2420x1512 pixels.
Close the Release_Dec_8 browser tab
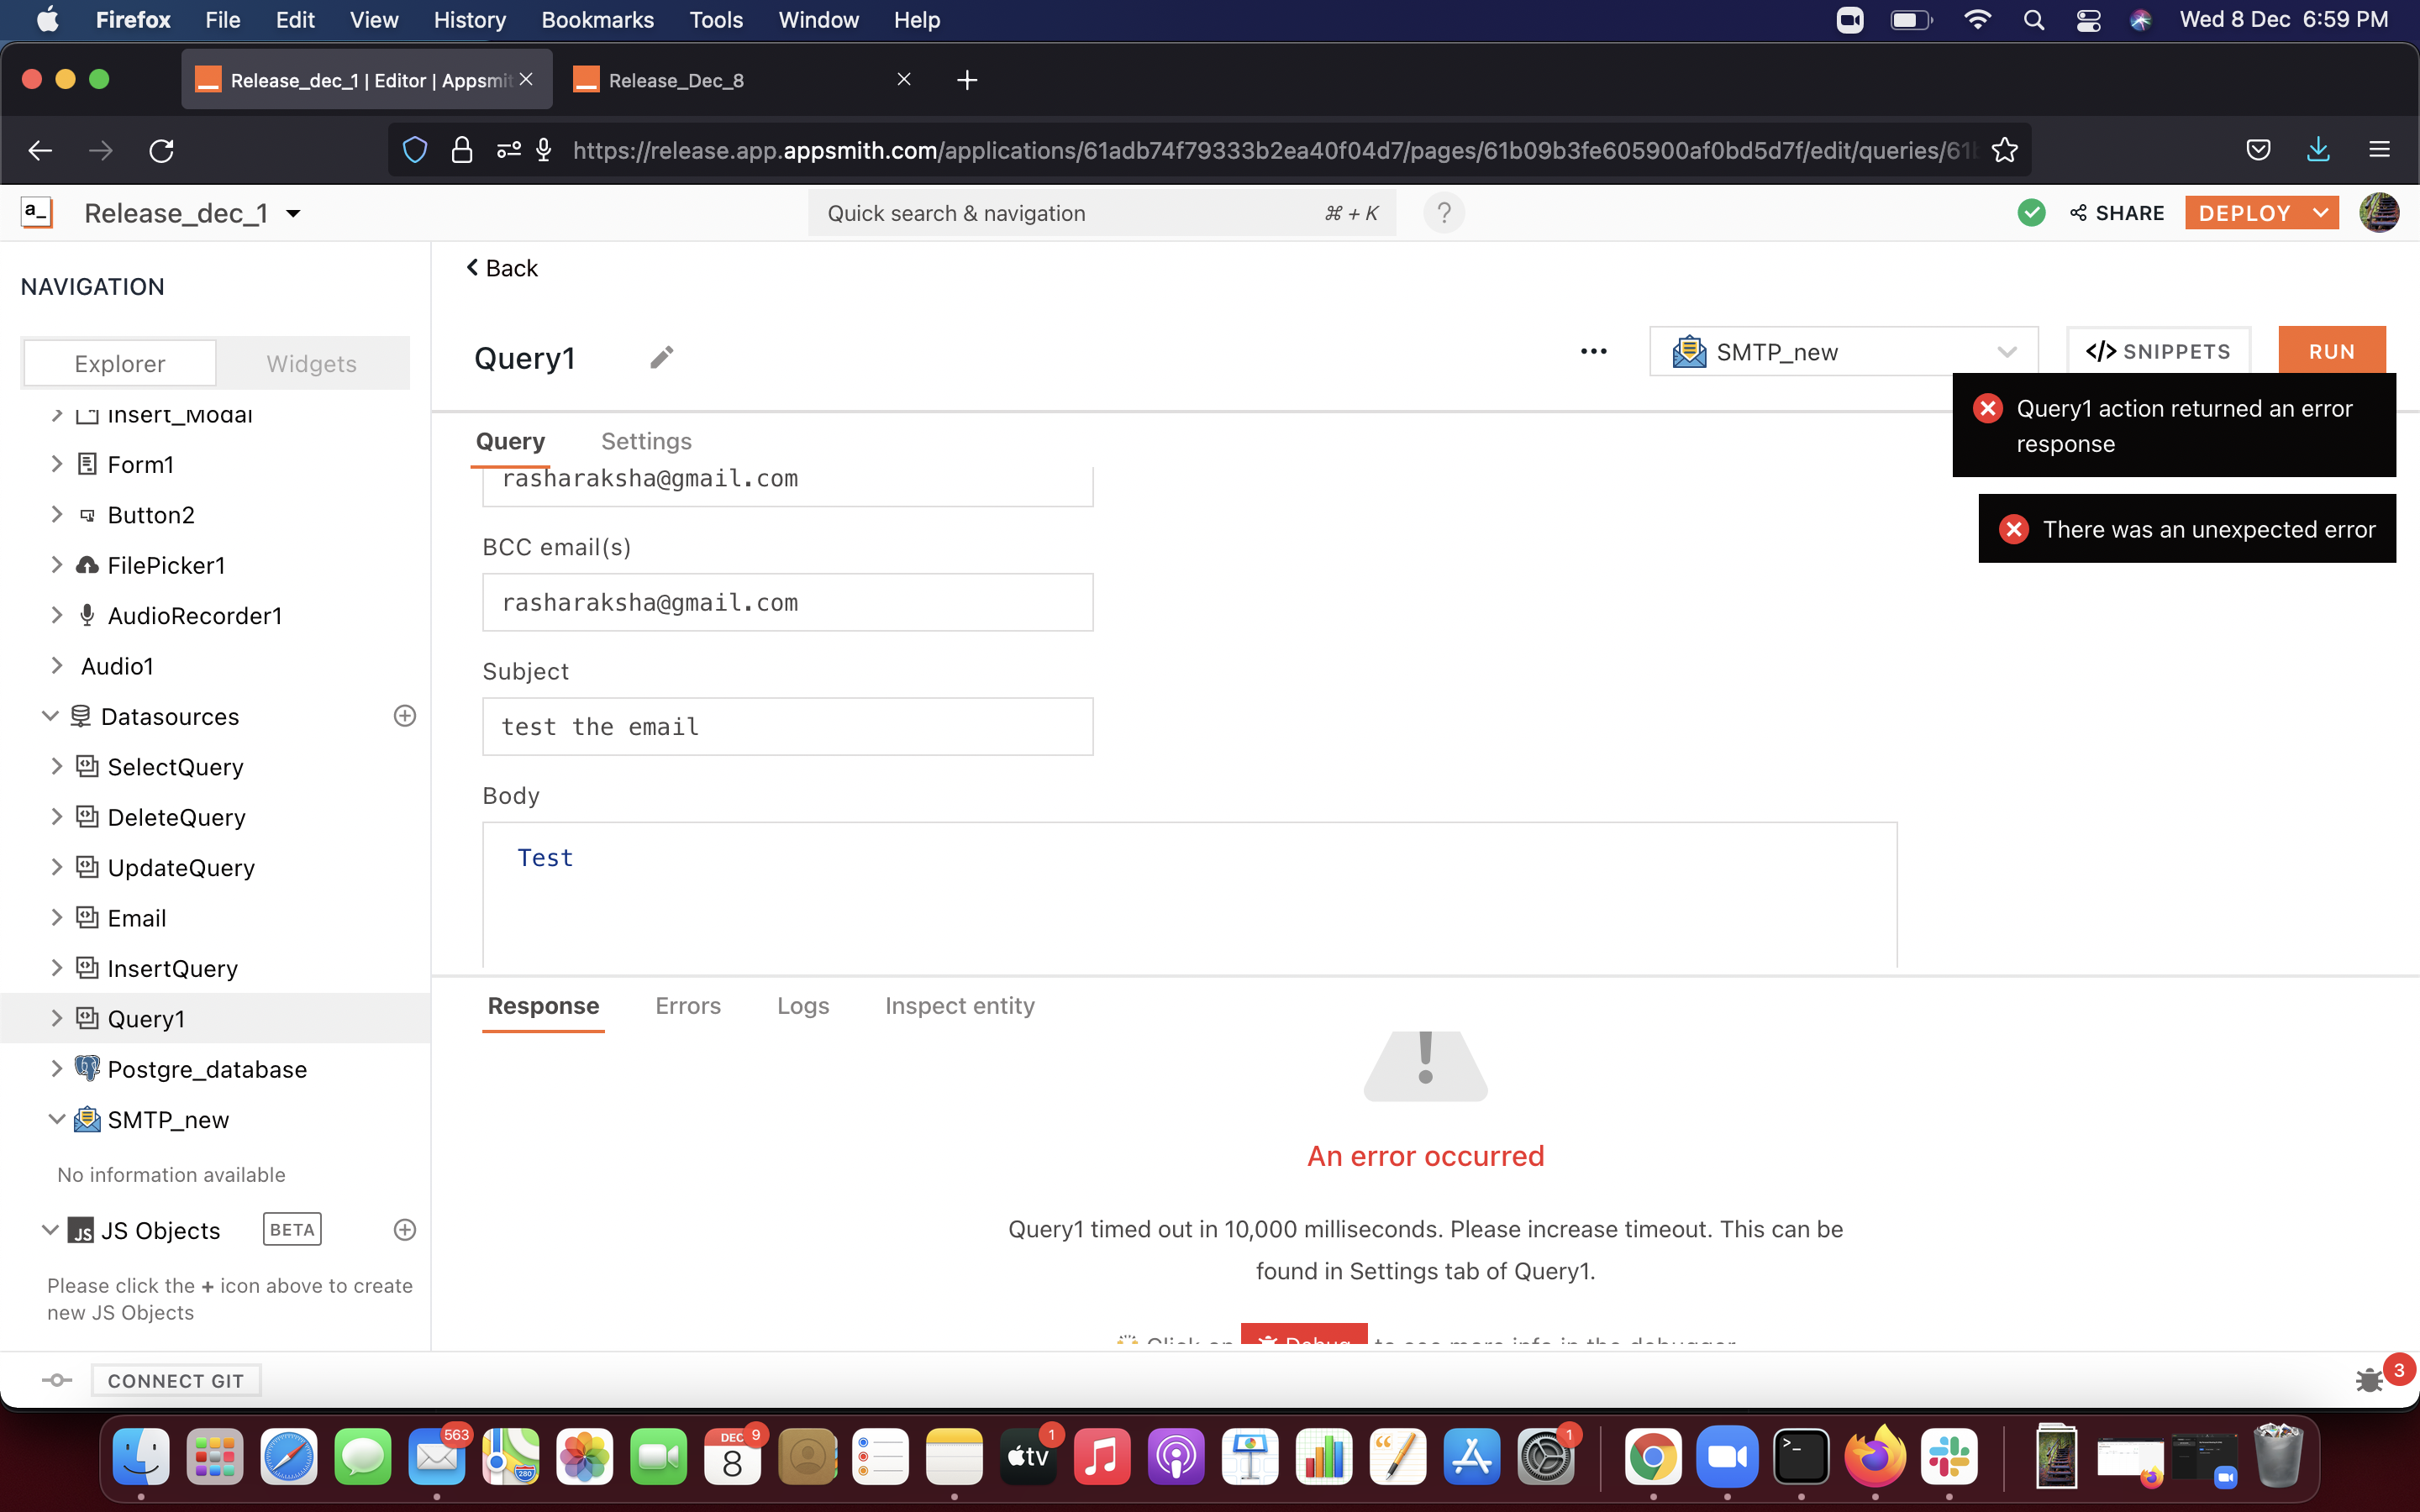click(x=904, y=79)
